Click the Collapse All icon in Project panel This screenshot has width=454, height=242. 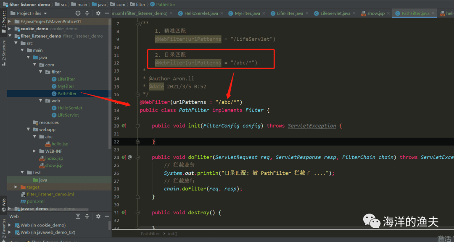click(x=87, y=13)
